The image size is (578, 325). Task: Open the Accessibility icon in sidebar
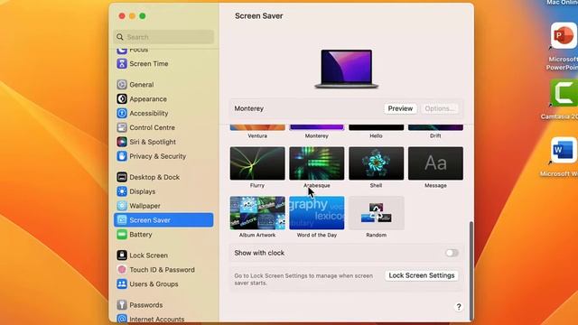[122, 113]
